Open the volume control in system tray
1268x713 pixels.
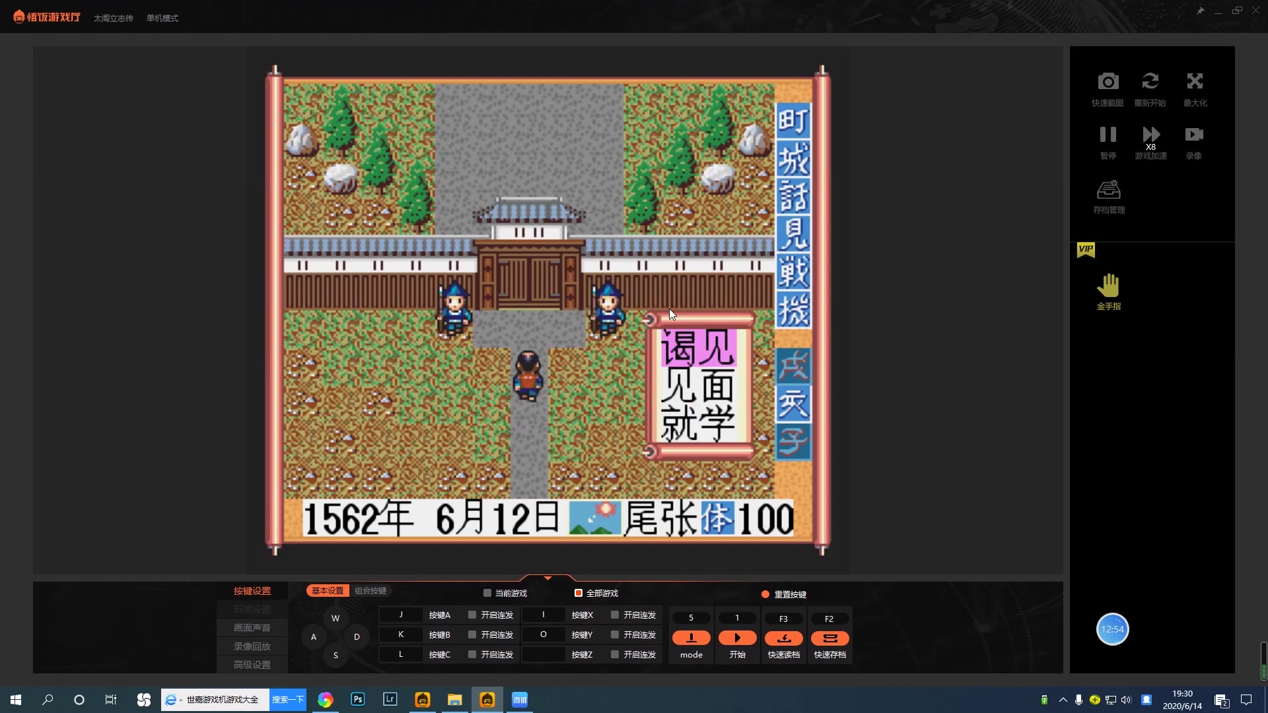click(1126, 700)
